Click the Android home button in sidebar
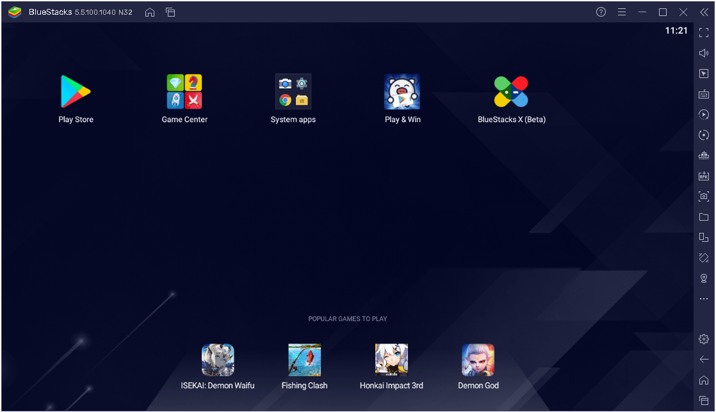The width and height of the screenshot is (716, 412). point(704,380)
